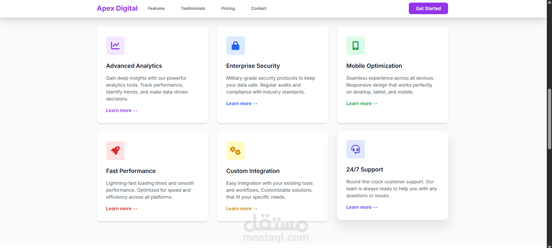Click the scrollbar up arrow
The width and height of the screenshot is (552, 248).
pos(549,2)
